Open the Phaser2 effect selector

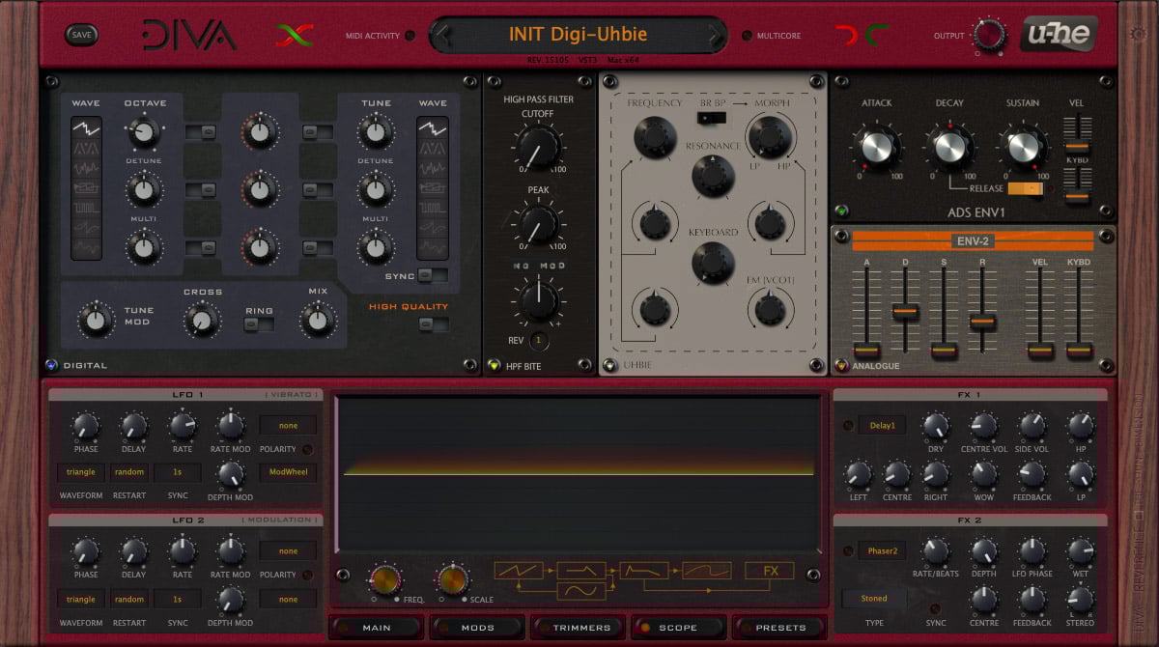coord(882,550)
